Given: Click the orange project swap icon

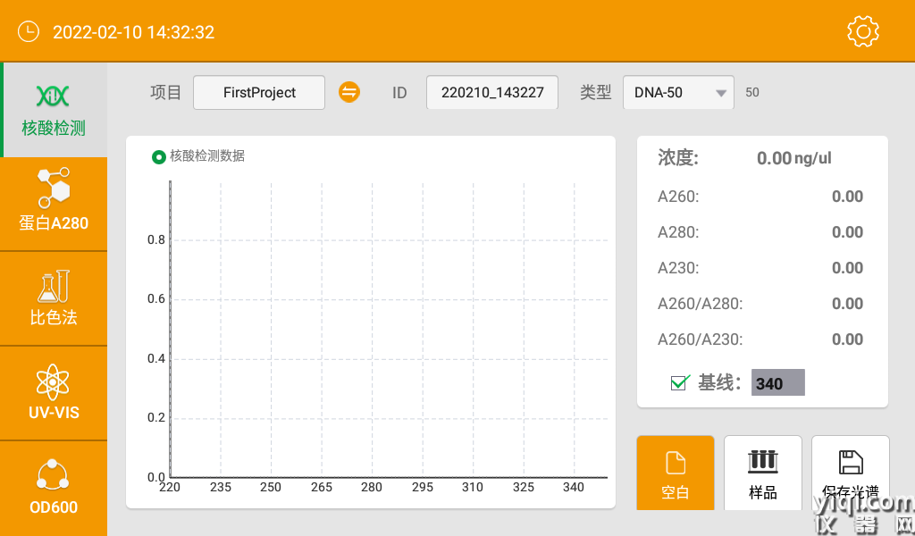Looking at the screenshot, I should (349, 92).
